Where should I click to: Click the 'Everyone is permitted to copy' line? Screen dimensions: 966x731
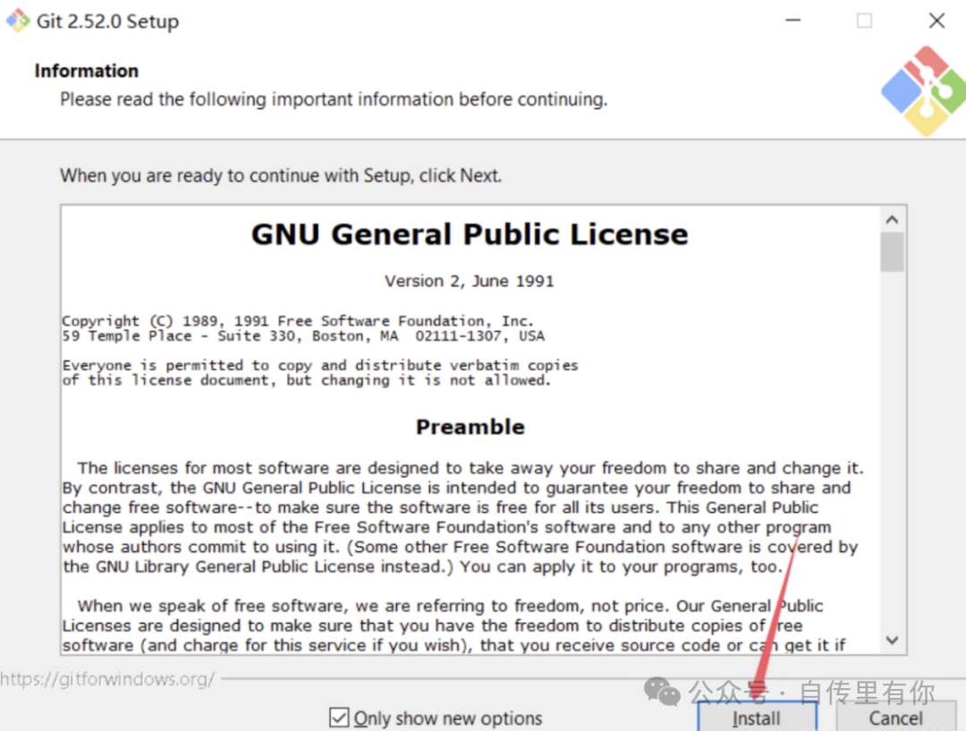click(320, 365)
